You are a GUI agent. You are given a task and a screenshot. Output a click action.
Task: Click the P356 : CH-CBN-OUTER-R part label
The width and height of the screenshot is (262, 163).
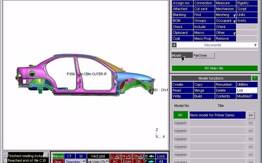pos(87,74)
